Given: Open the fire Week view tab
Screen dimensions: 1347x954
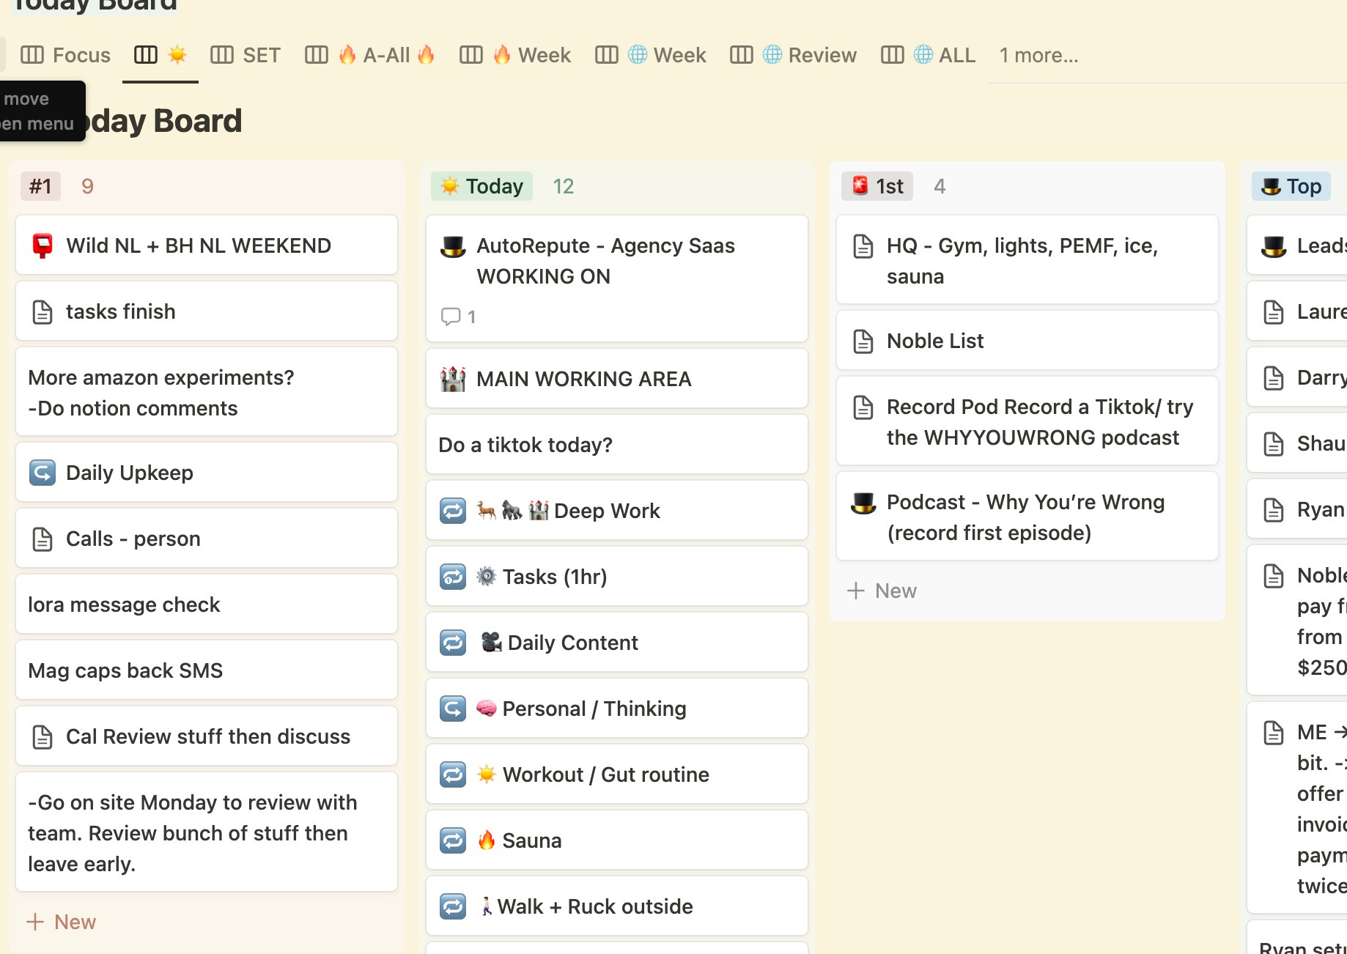Looking at the screenshot, I should click(x=515, y=55).
